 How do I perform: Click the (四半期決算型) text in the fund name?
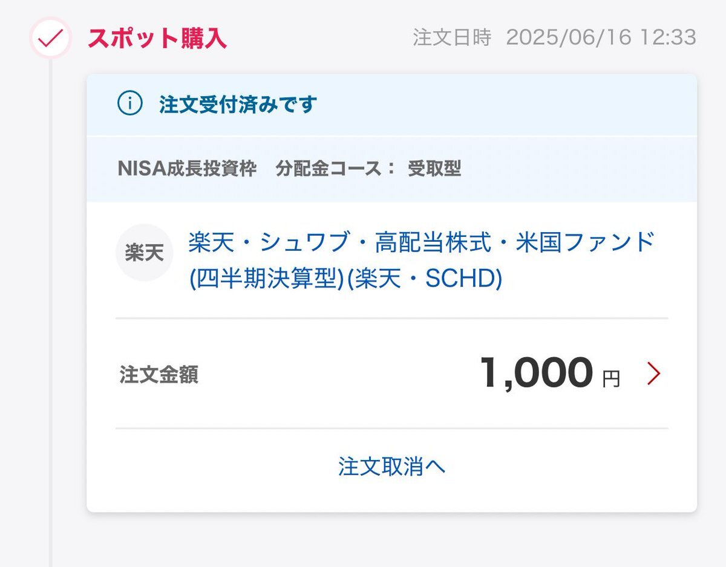(x=267, y=279)
